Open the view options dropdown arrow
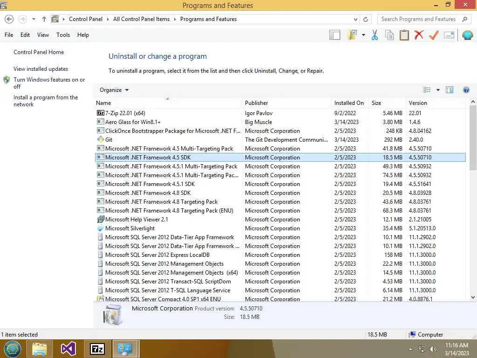The width and height of the screenshot is (477, 358). pyautogui.click(x=438, y=90)
